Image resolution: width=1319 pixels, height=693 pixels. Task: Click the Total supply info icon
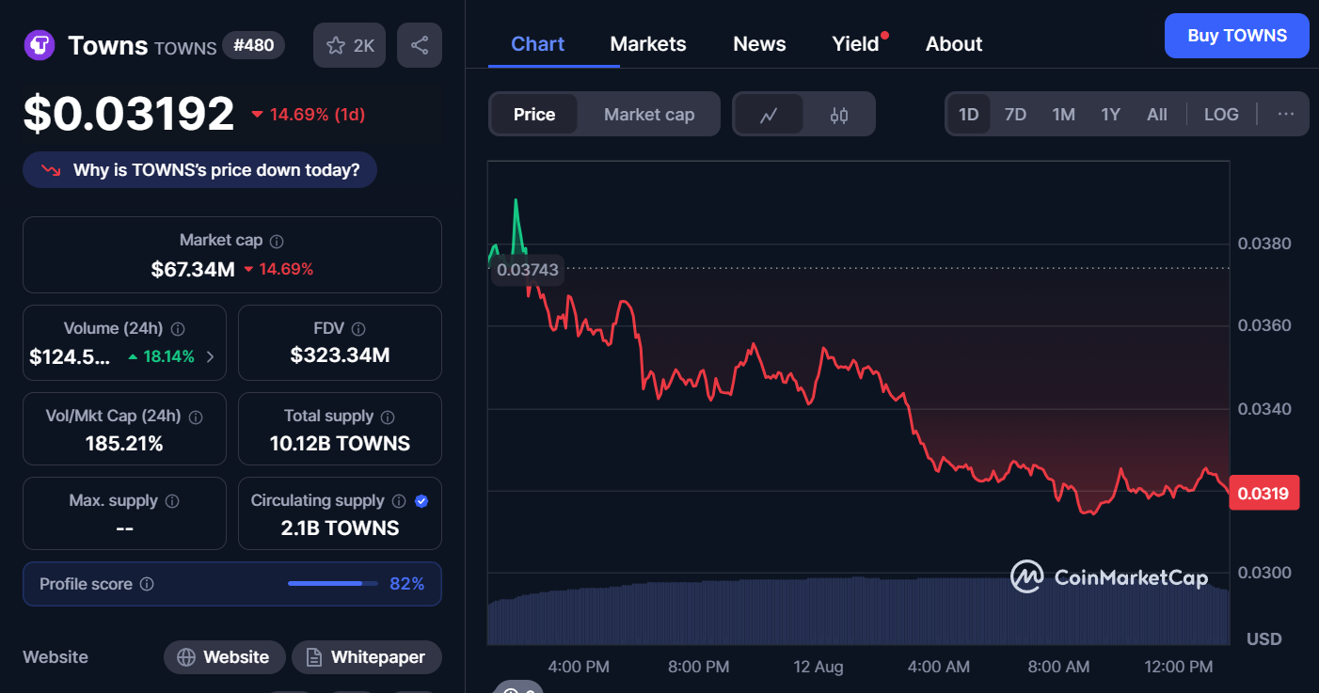(x=388, y=417)
